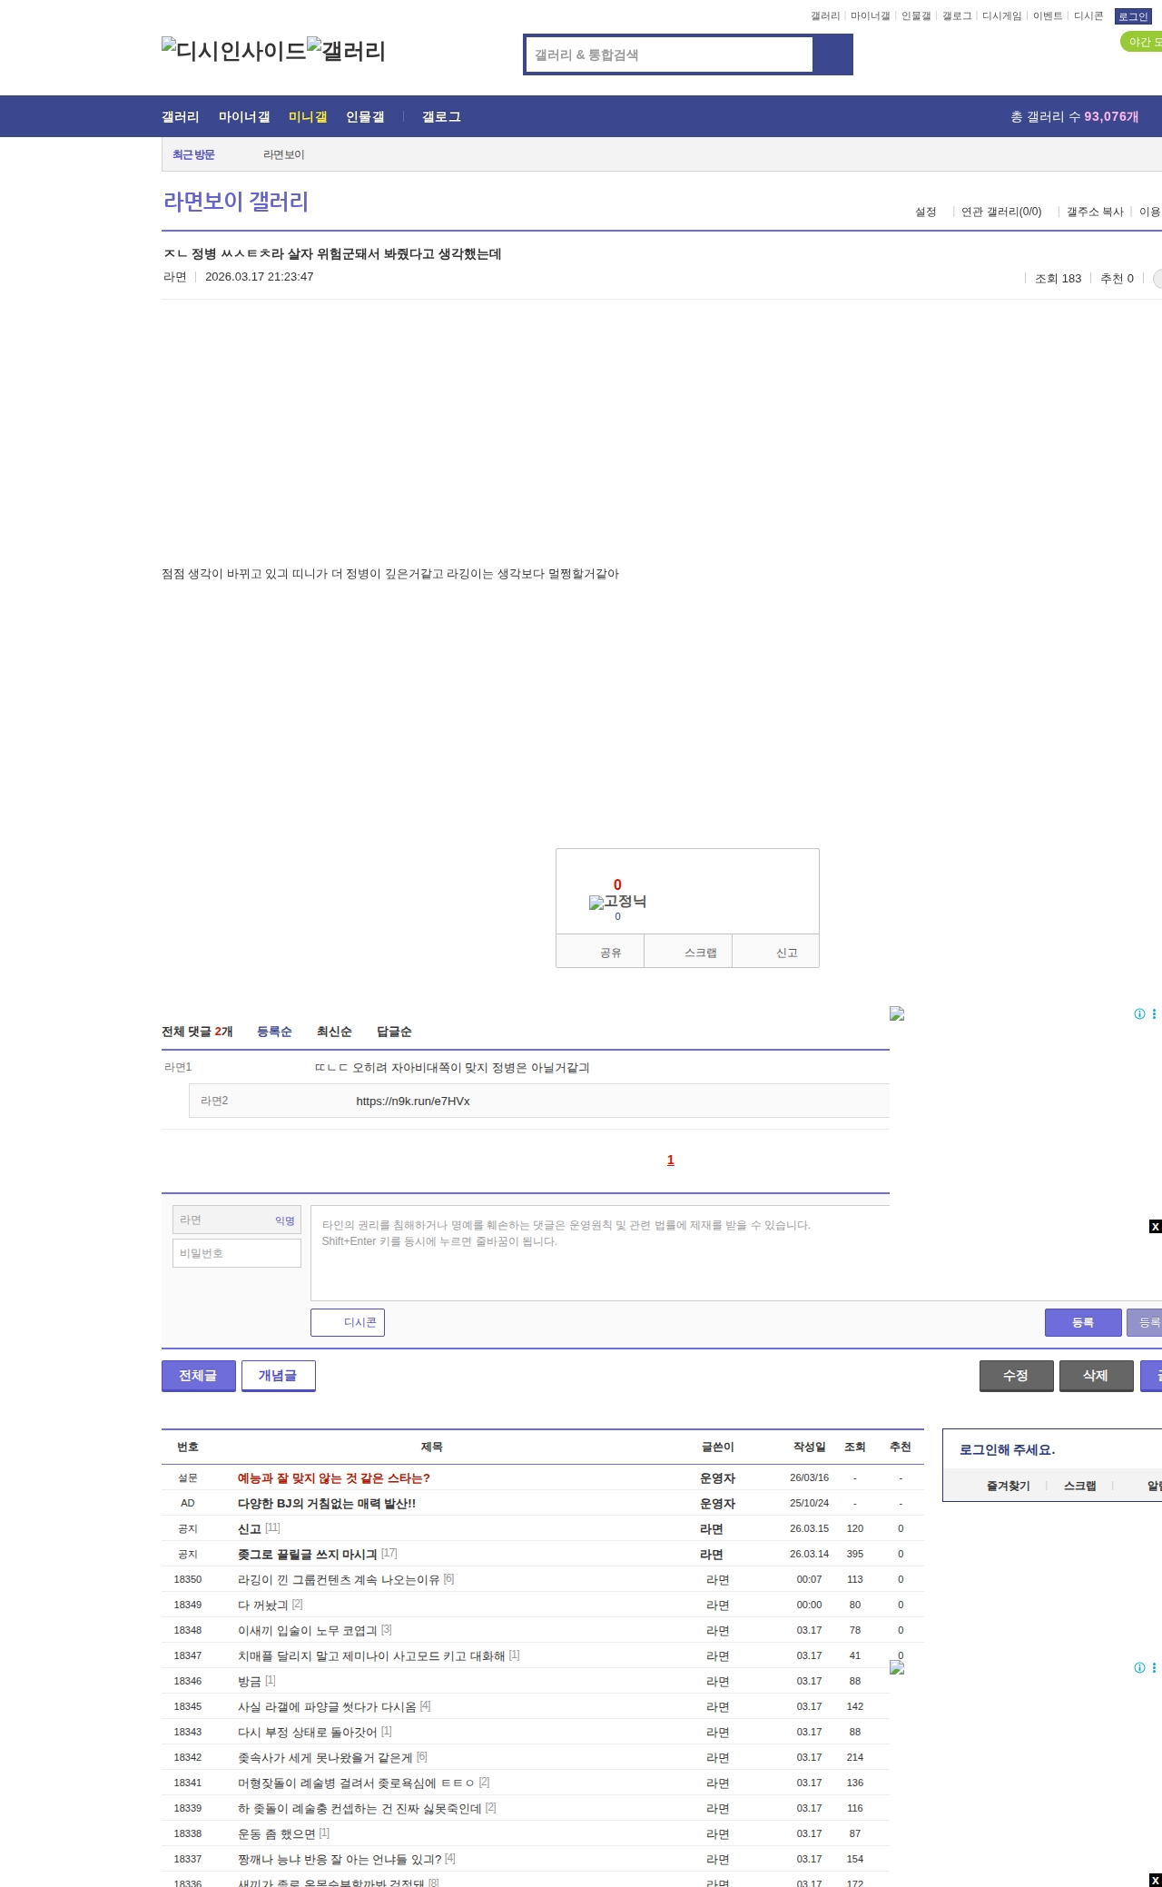Click 로그인해 주세요. login prompt
This screenshot has width=1162, height=1887.
tap(1008, 1449)
